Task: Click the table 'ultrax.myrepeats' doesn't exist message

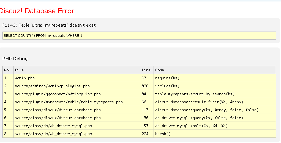Action: pos(49,25)
